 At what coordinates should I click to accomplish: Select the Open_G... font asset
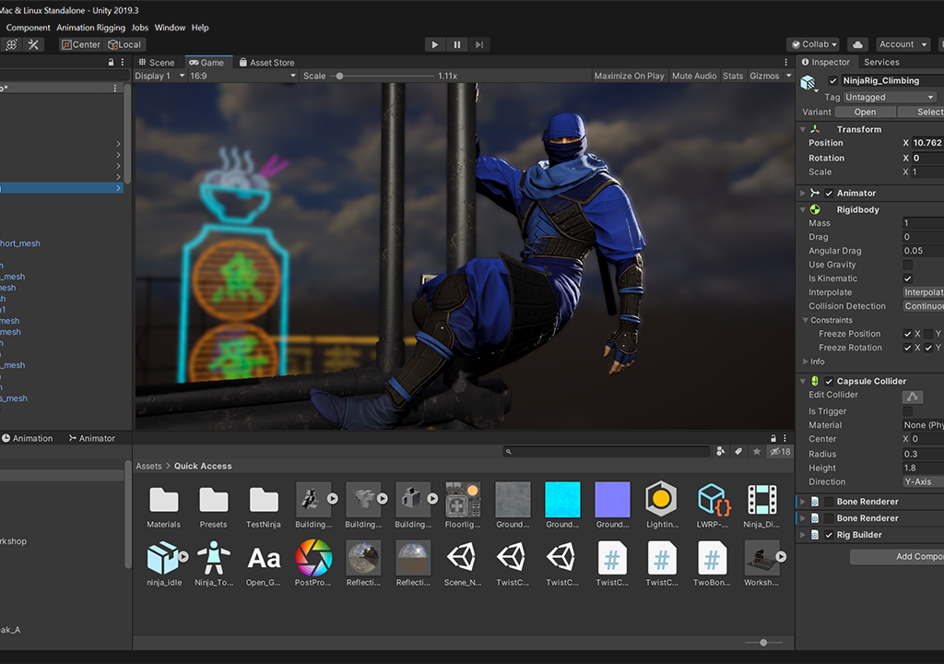coord(264,564)
